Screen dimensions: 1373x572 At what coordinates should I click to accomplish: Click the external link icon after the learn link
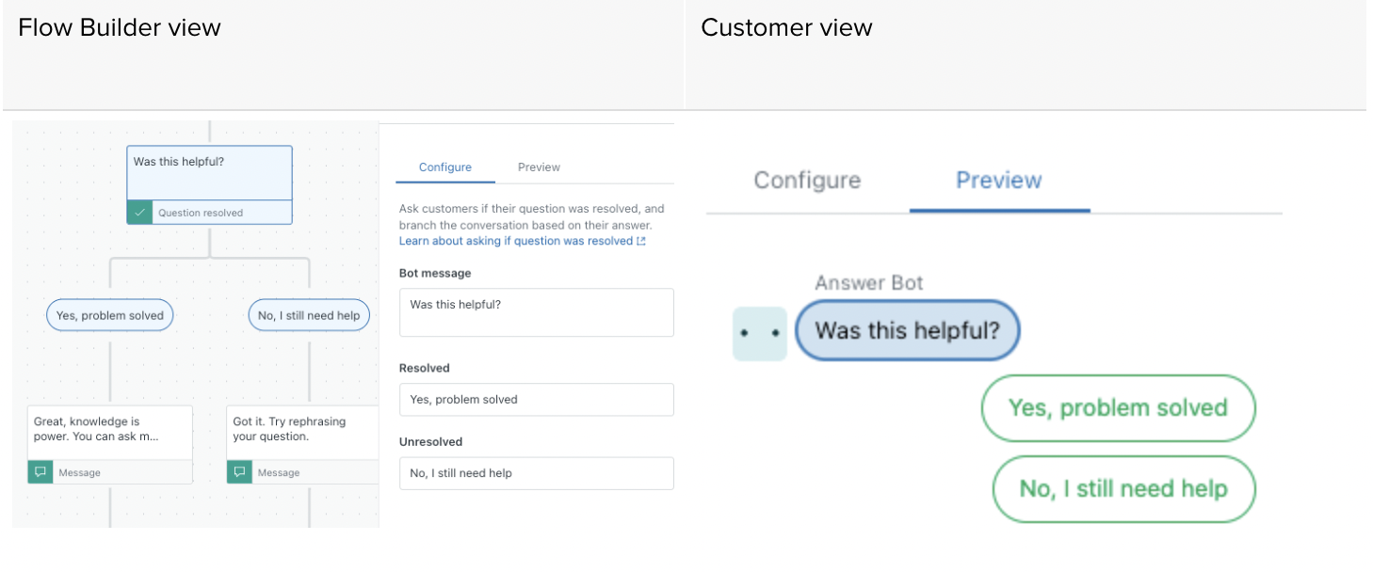click(643, 241)
